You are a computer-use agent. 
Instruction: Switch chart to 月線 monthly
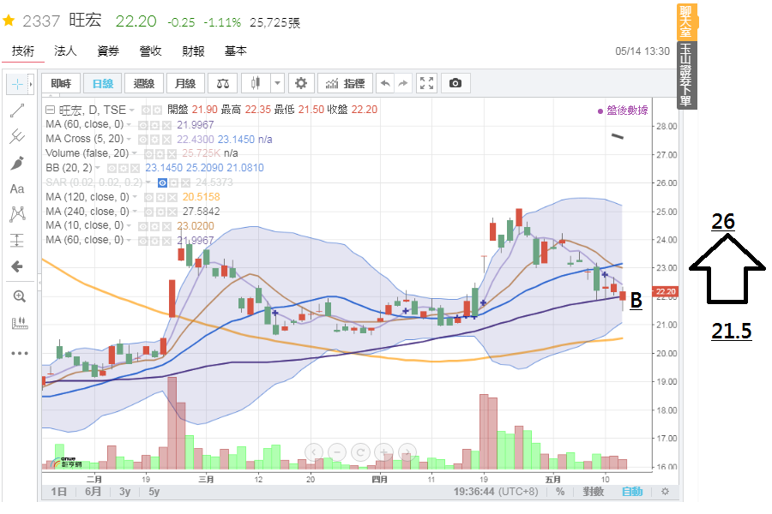pos(185,83)
